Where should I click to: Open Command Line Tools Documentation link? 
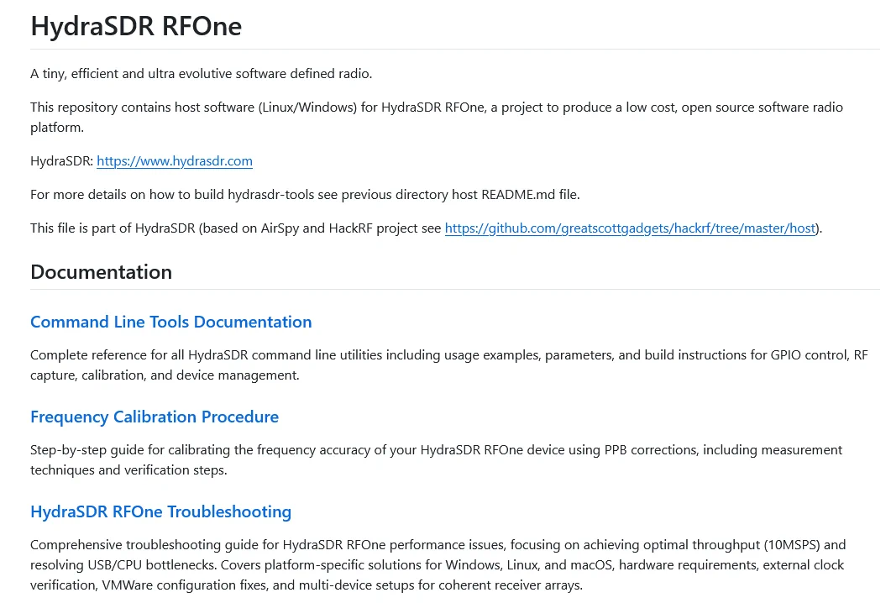(x=171, y=322)
